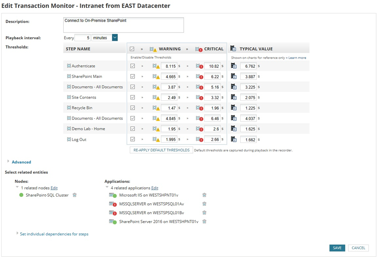Toggle thresholds checkbox for Site Contents
The height and width of the screenshot is (257, 377).
pyautogui.click(x=132, y=98)
